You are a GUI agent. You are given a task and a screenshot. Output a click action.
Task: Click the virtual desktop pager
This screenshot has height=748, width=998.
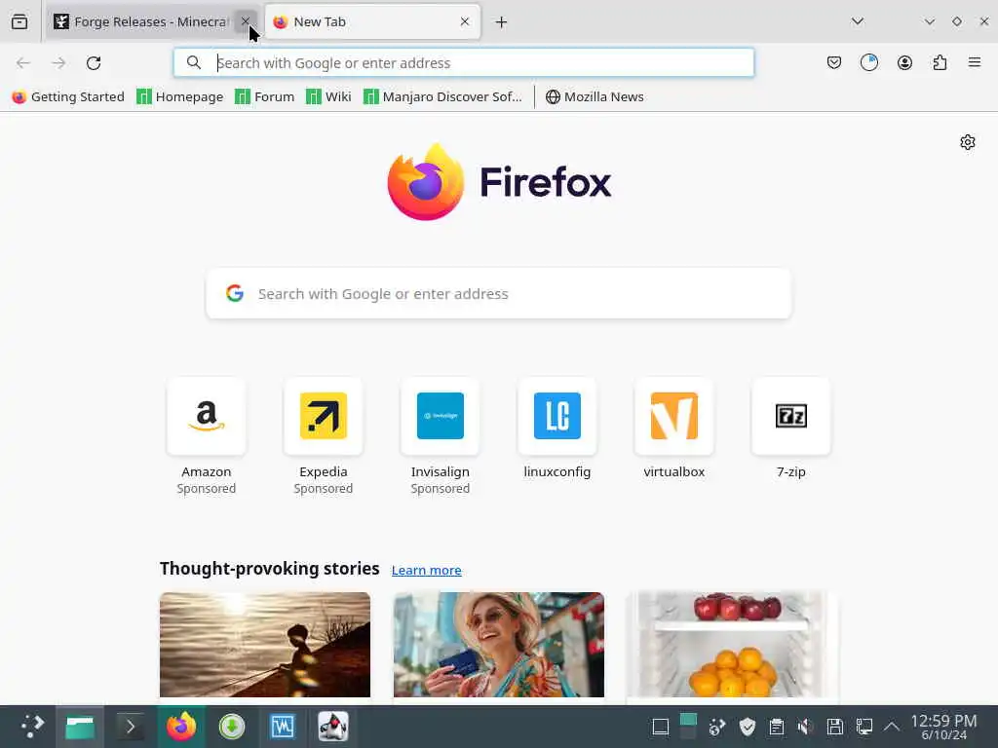[x=689, y=727]
